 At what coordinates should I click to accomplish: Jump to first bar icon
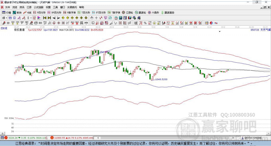44,18
